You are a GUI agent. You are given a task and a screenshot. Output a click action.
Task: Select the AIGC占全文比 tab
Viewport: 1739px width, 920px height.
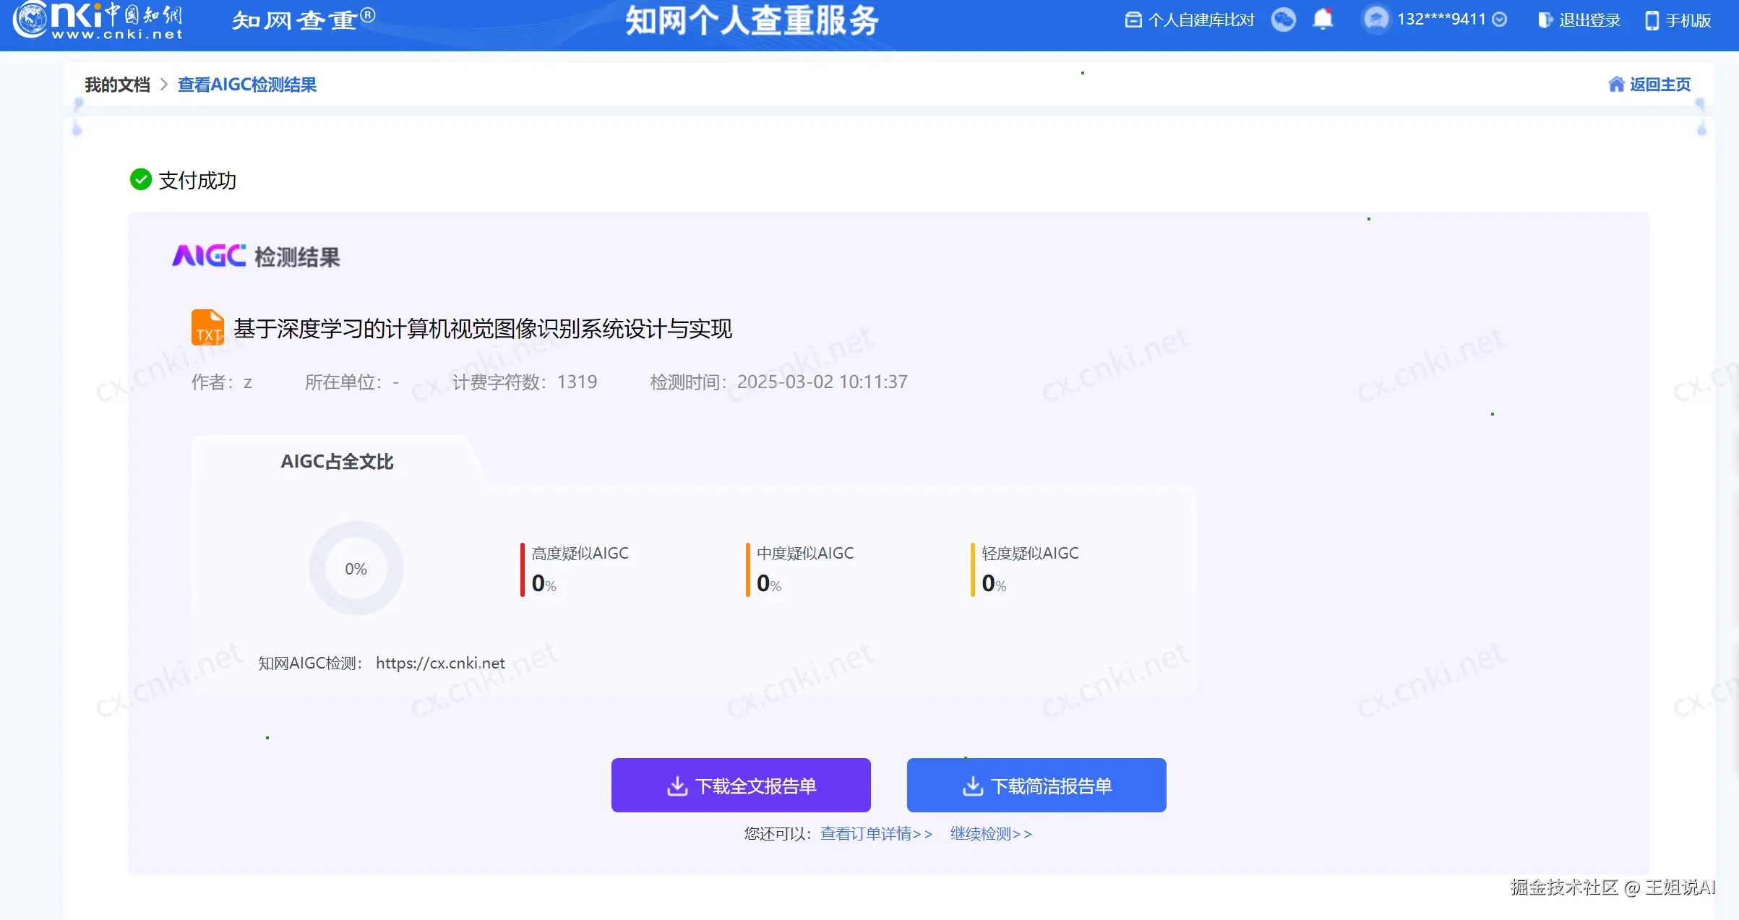coord(337,461)
